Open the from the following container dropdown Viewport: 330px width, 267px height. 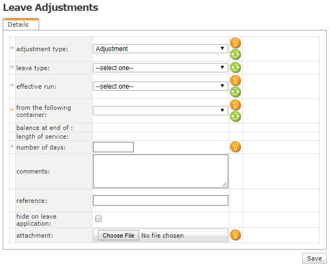tap(160, 111)
